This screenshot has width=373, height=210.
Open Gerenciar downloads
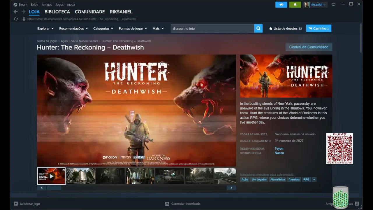point(183,204)
